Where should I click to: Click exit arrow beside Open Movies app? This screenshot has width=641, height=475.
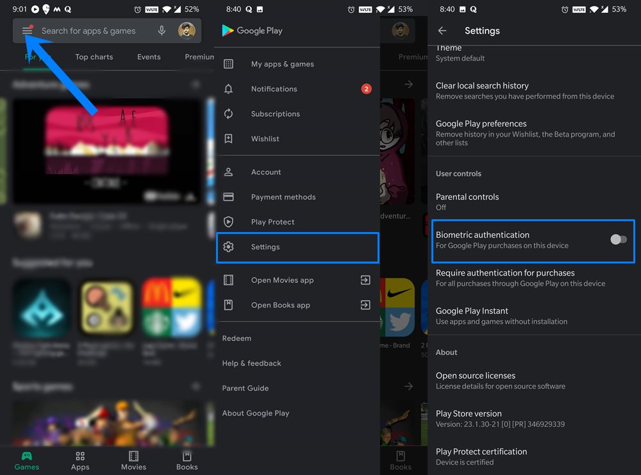click(x=365, y=280)
